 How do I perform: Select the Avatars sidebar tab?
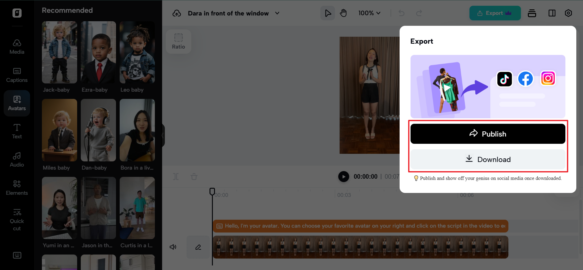coord(17,103)
